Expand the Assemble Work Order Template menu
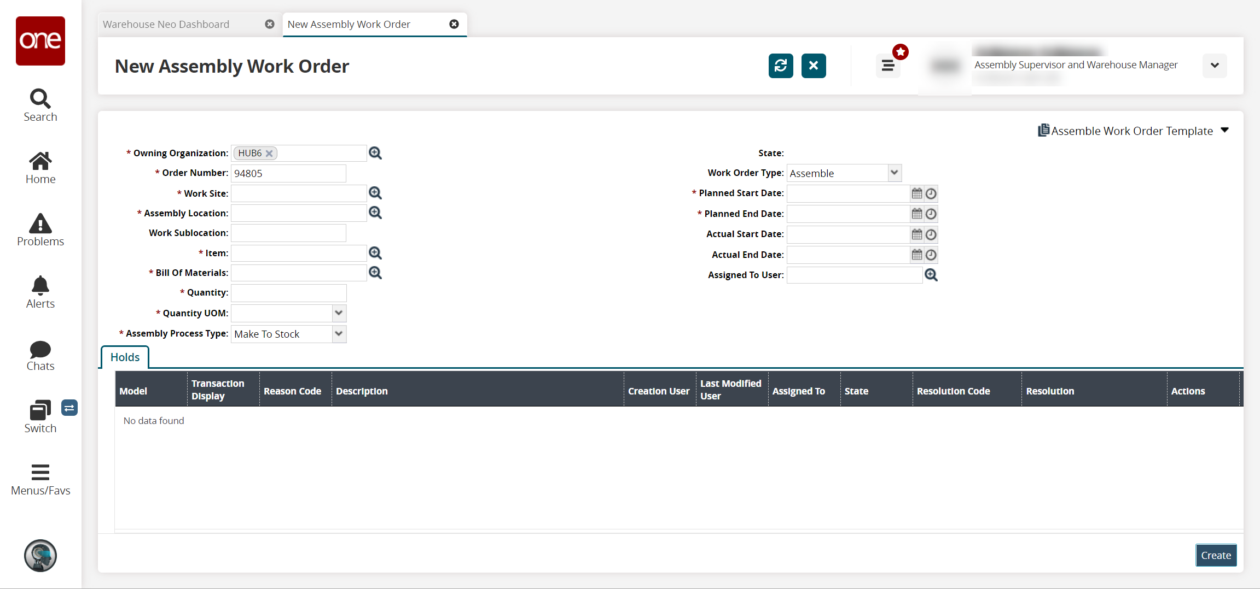The image size is (1260, 589). 1225,131
